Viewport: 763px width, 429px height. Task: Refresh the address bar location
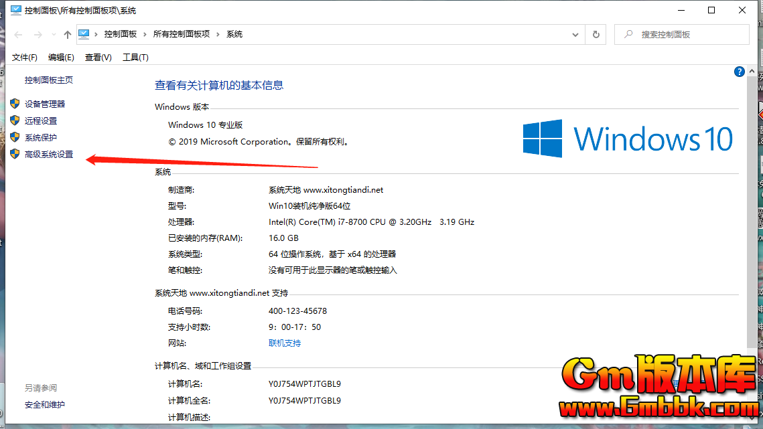tap(596, 35)
